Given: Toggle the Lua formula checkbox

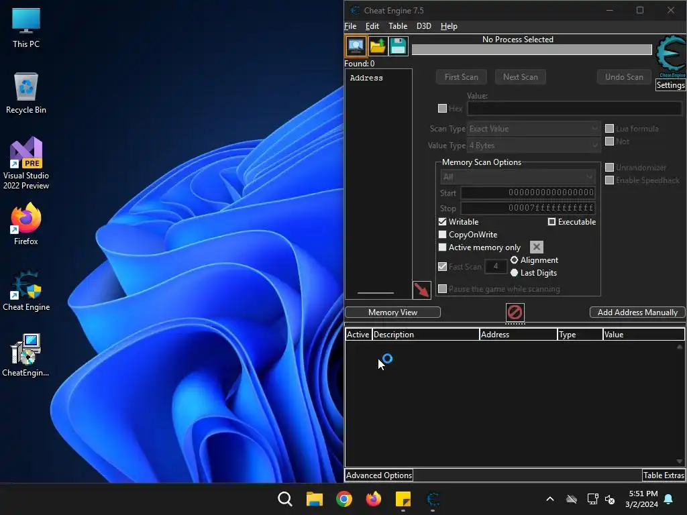Looking at the screenshot, I should pos(609,128).
